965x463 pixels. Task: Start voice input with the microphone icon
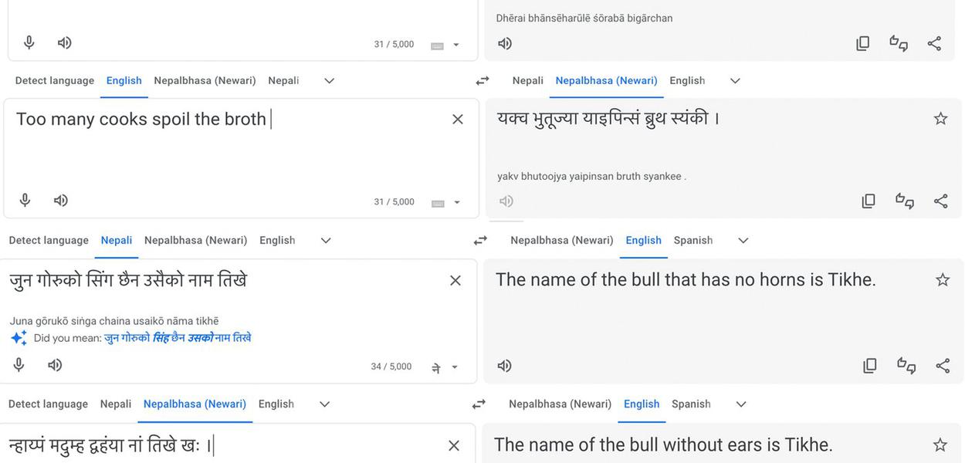tap(24, 199)
